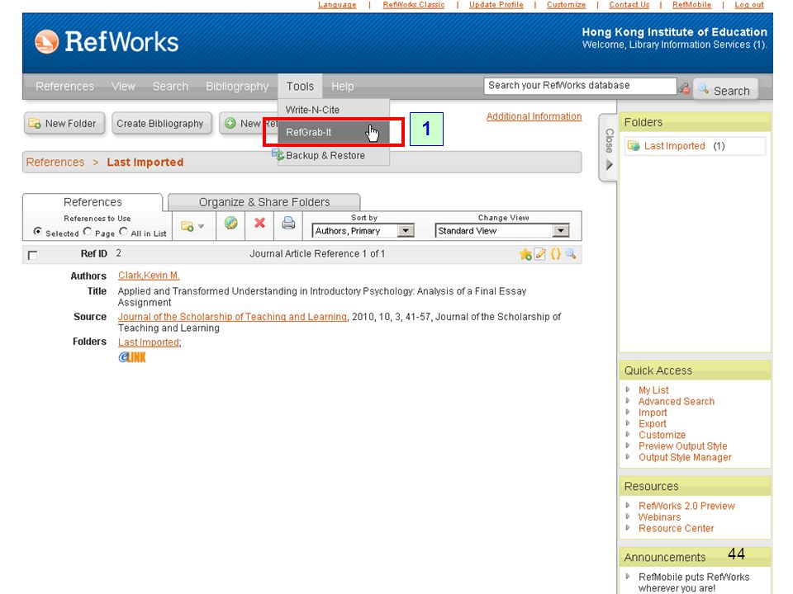Image resolution: width=793 pixels, height=594 pixels.
Task: Click the Last Imported folder icon
Action: 634,146
